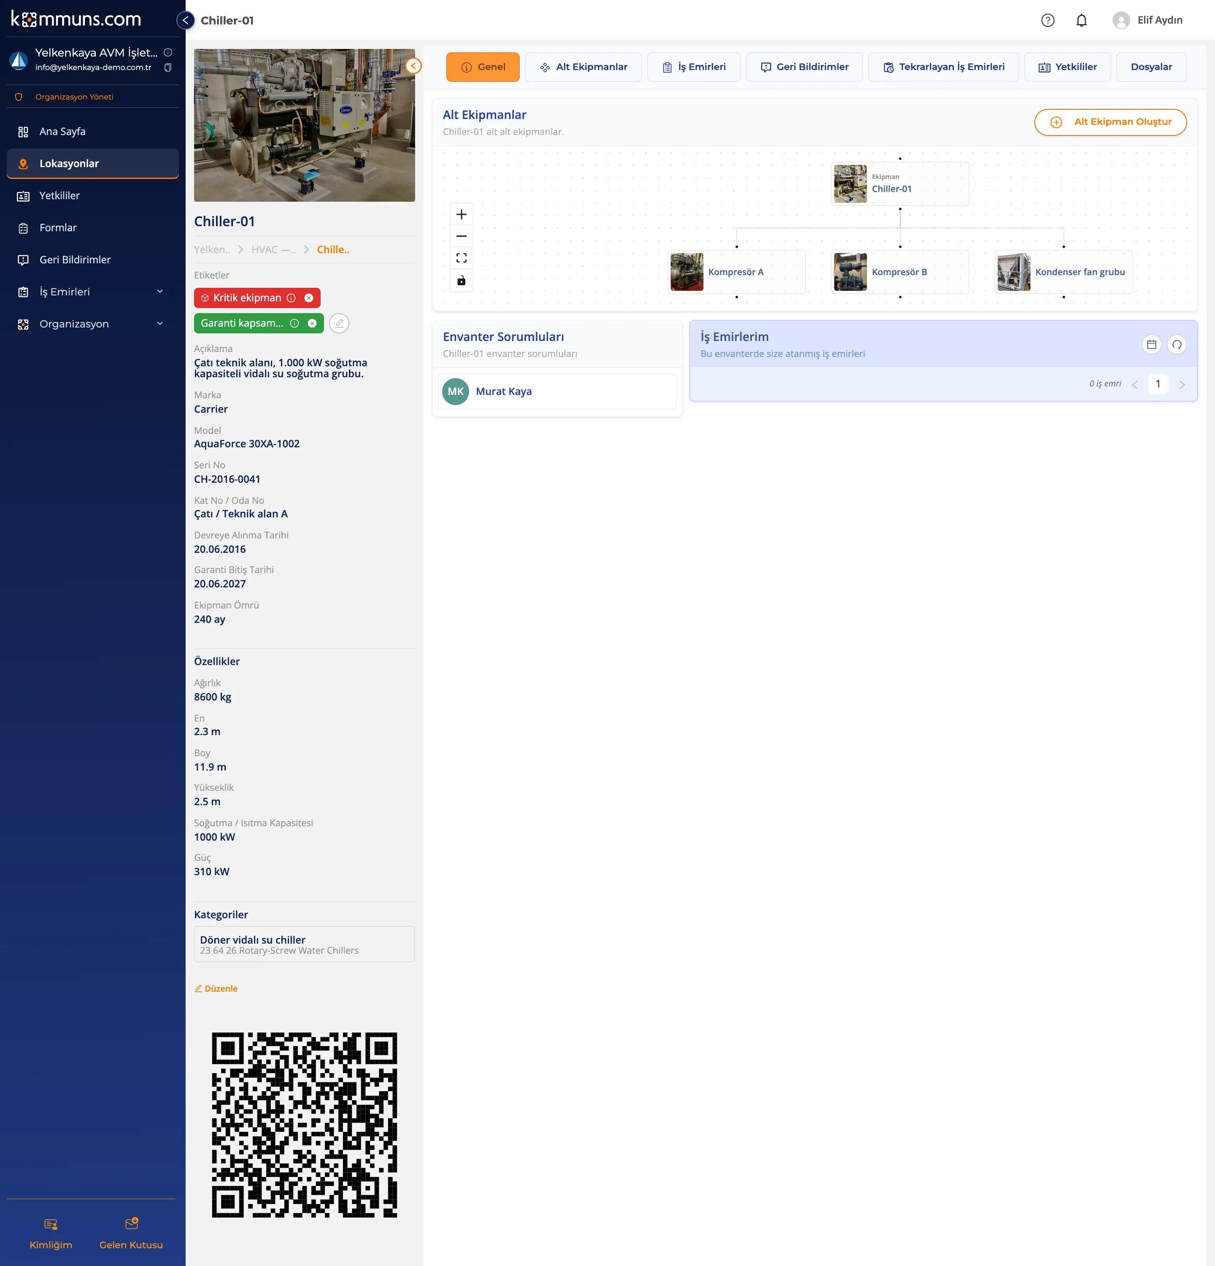Refresh İş Emirlerim list
The height and width of the screenshot is (1266, 1215).
click(x=1177, y=345)
